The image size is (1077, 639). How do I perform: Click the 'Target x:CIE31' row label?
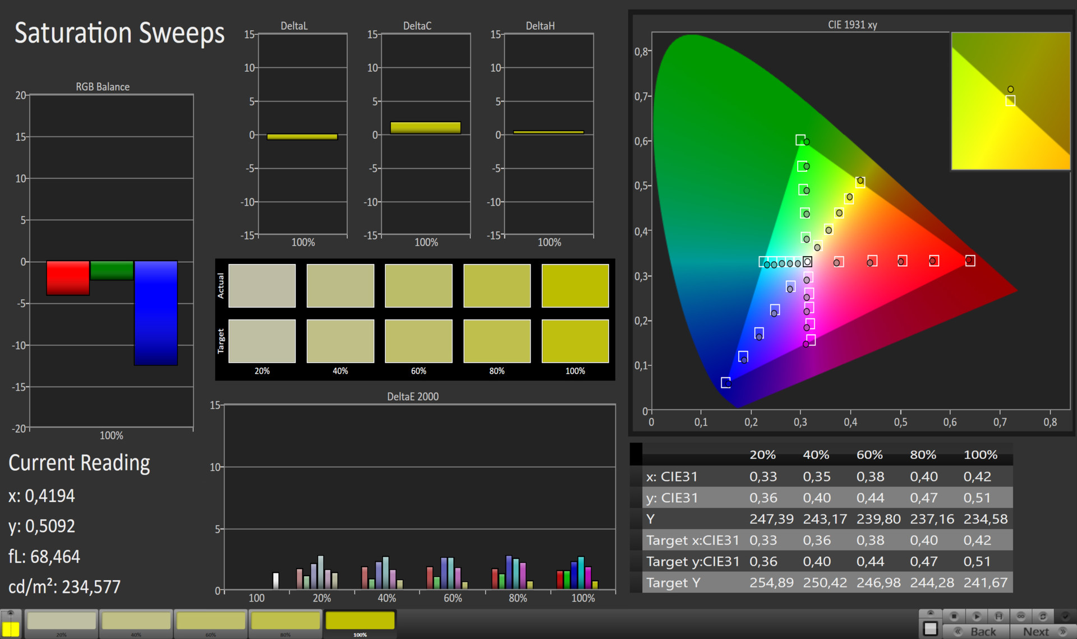[x=693, y=540]
